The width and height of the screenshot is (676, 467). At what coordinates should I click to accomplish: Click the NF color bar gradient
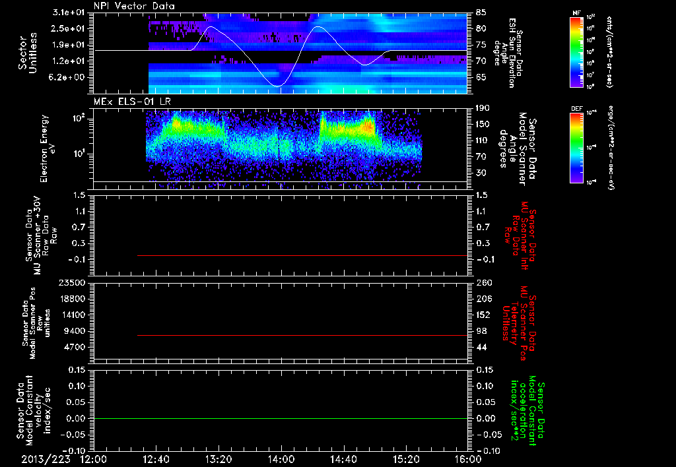point(577,52)
